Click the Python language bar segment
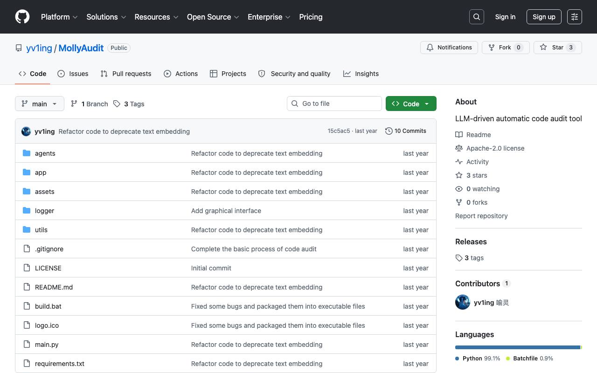This screenshot has height=373, width=597. 518,347
